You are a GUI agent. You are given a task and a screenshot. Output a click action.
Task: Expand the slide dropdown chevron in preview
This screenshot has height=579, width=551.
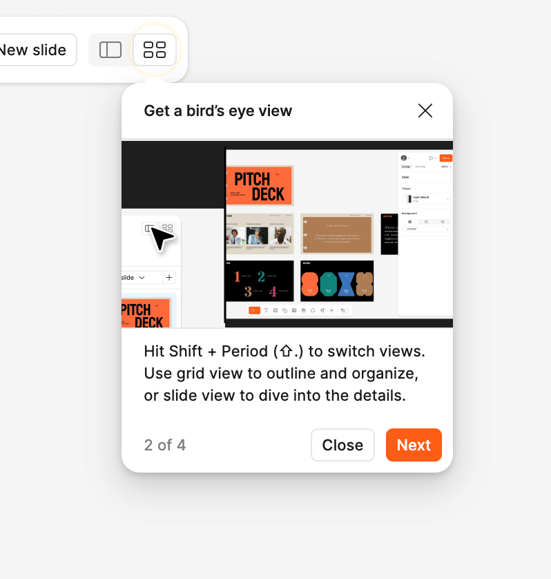[142, 277]
